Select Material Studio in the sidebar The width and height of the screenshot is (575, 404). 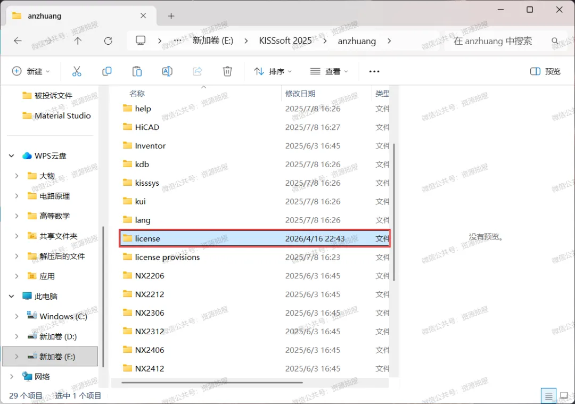pos(62,116)
